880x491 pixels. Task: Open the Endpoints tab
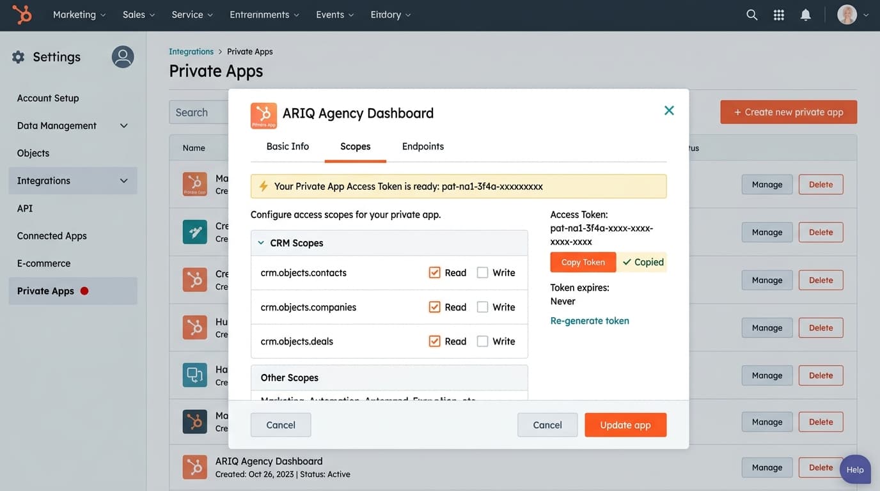(x=423, y=146)
